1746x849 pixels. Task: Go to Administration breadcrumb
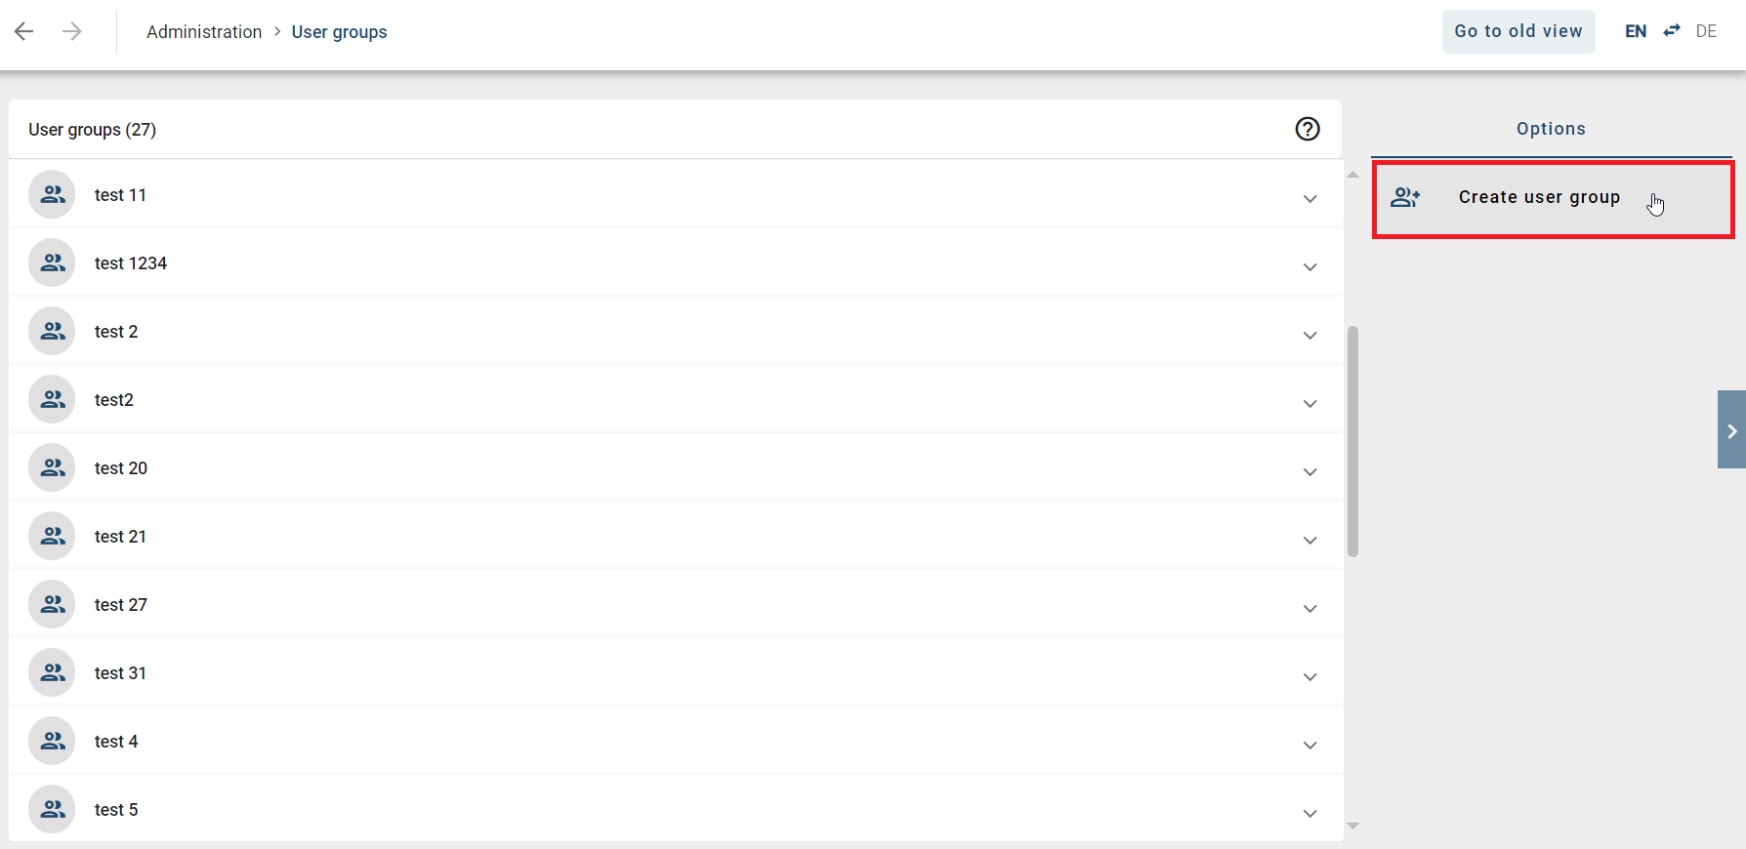pyautogui.click(x=204, y=32)
